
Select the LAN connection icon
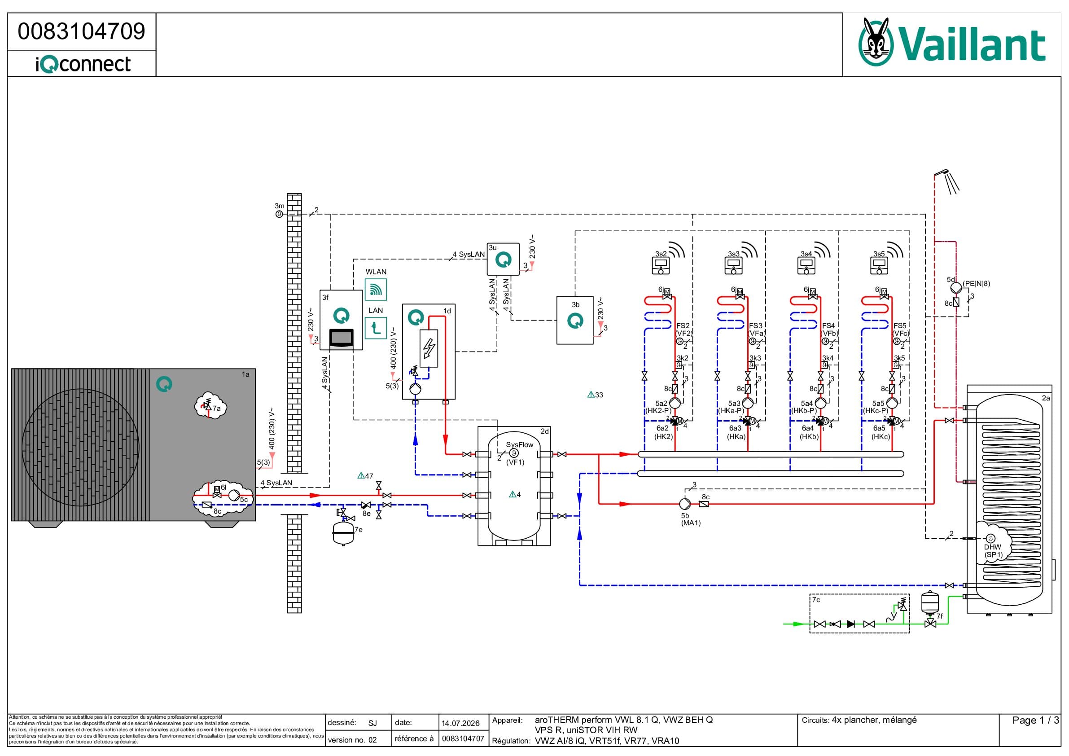pos(376,328)
